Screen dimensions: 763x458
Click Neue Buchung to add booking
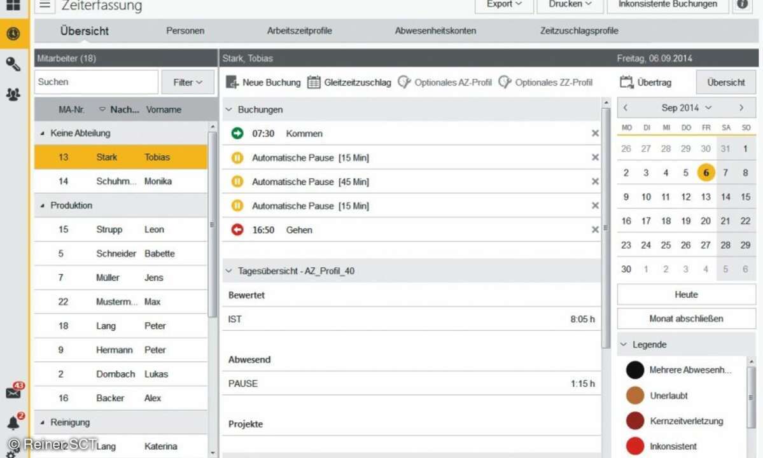click(263, 83)
